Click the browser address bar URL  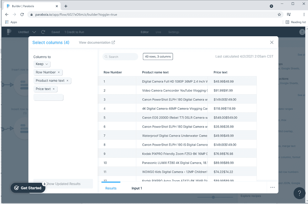tap(76, 14)
